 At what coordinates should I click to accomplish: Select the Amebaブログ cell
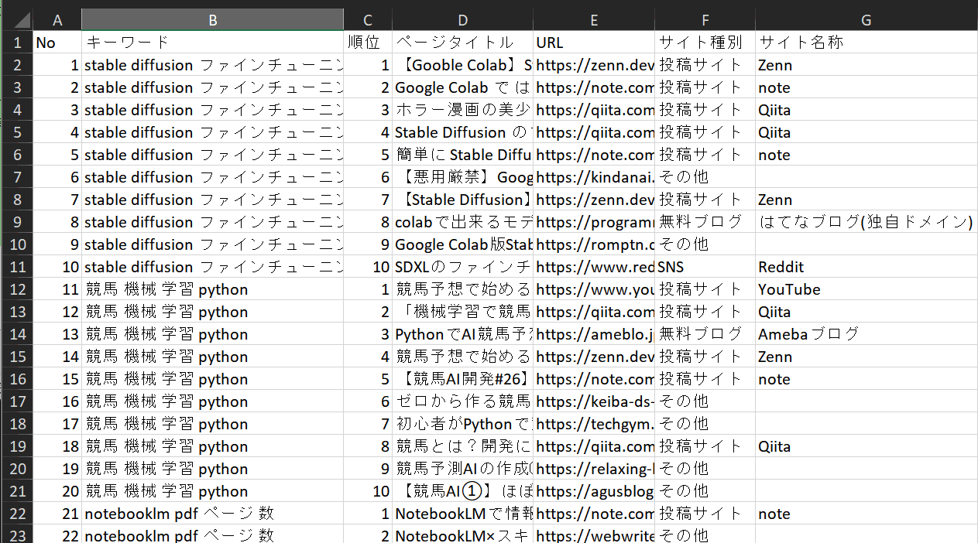[866, 334]
